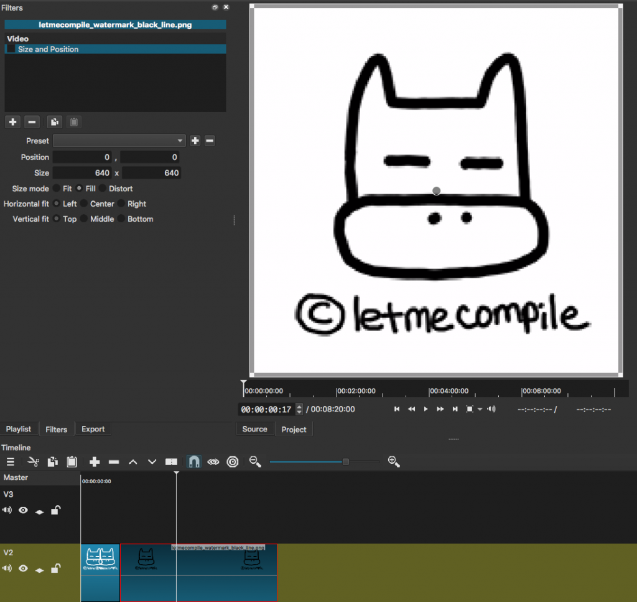Image resolution: width=637 pixels, height=602 pixels.
Task: Paste the clip using the Timeline toolbar
Action: (x=72, y=462)
